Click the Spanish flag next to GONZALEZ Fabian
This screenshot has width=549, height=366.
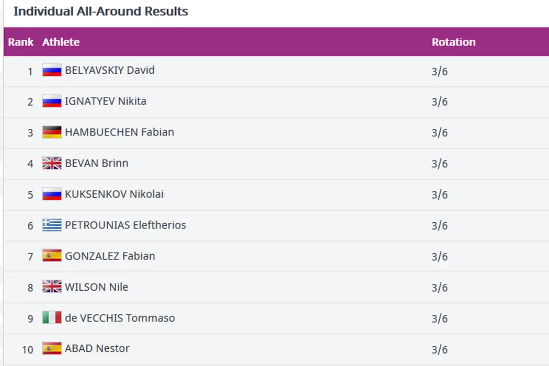pyautogui.click(x=52, y=256)
